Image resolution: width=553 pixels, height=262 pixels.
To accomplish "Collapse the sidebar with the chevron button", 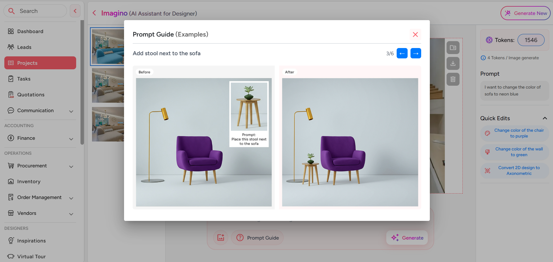I will click(75, 11).
